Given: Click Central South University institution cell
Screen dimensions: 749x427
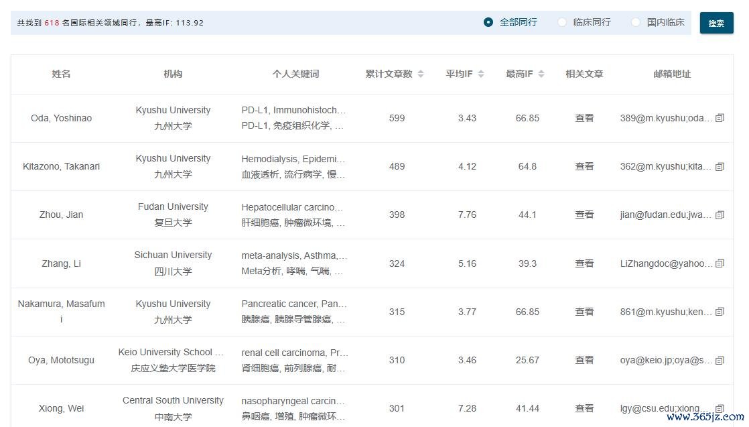Looking at the screenshot, I should (173, 408).
